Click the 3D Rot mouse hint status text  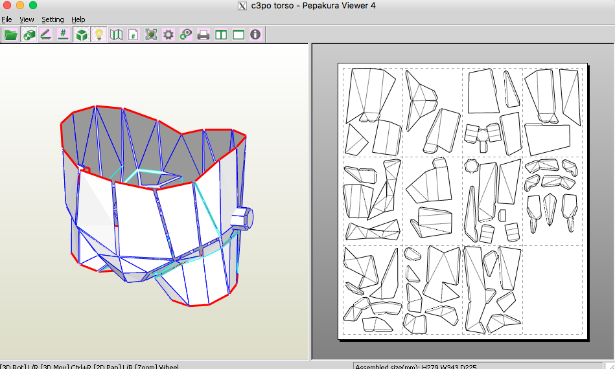click(89, 366)
